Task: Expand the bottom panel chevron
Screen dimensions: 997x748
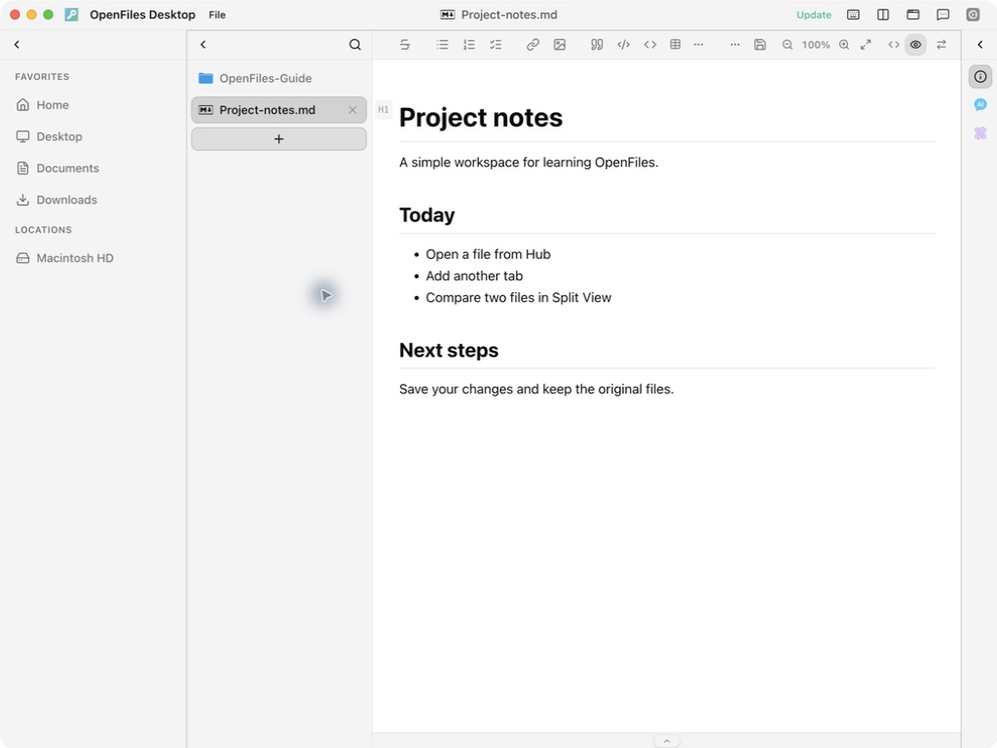Action: 666,741
